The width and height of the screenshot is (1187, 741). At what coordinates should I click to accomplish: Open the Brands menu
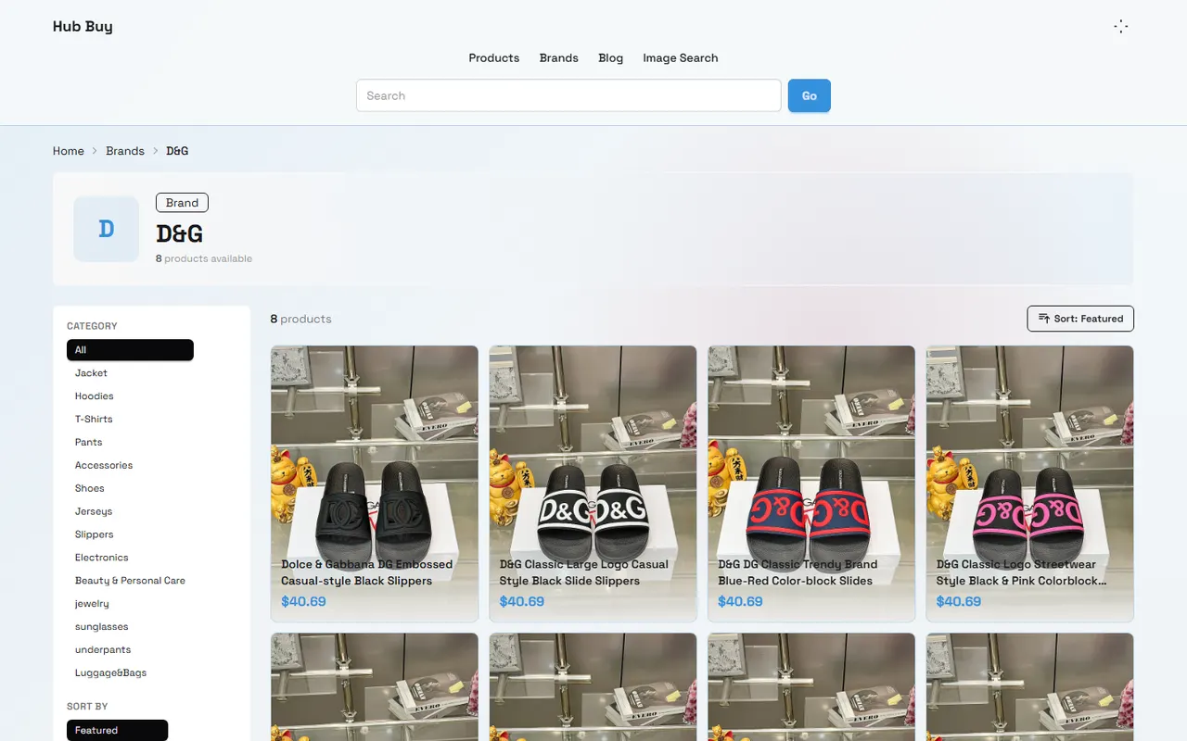pos(559,57)
